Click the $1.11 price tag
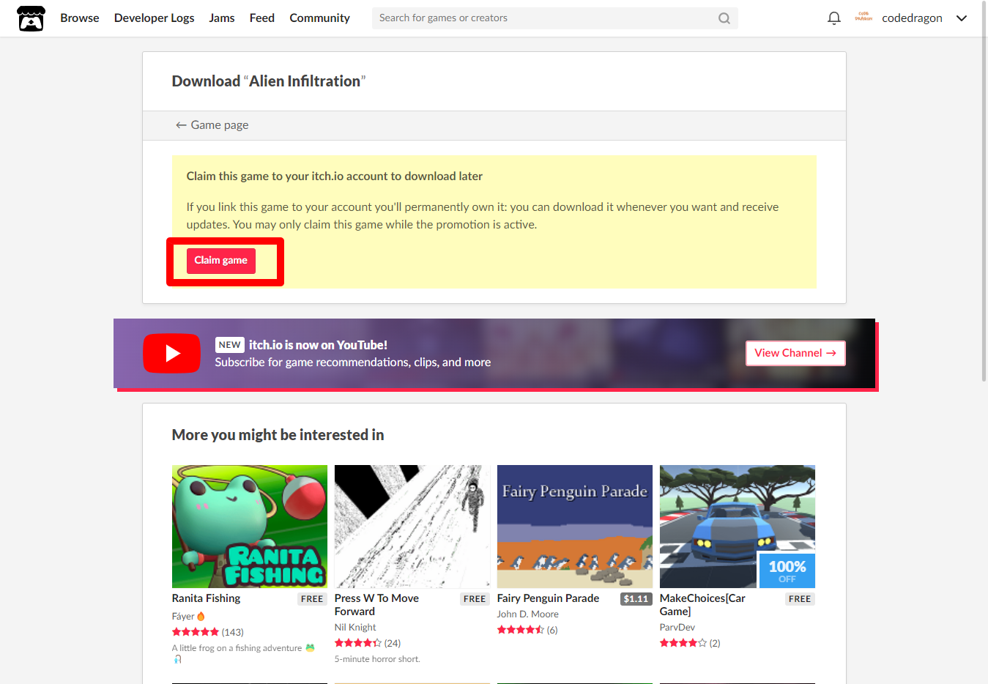988x684 pixels. point(636,599)
